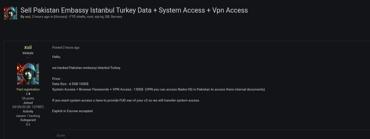
Task: Click the small thread starter avatar beside title
Action: pos(10,13)
